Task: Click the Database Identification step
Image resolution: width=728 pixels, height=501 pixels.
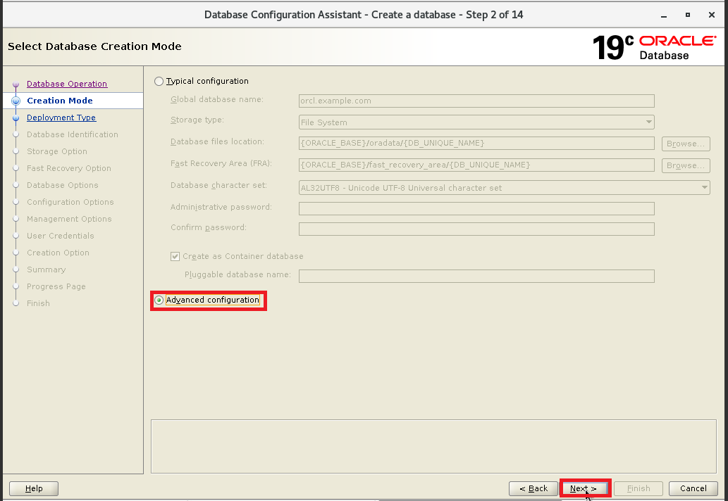Action: pyautogui.click(x=73, y=134)
